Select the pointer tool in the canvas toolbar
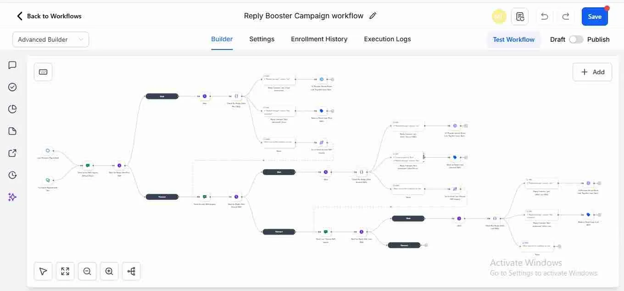The height and width of the screenshot is (291, 624). 43,271
